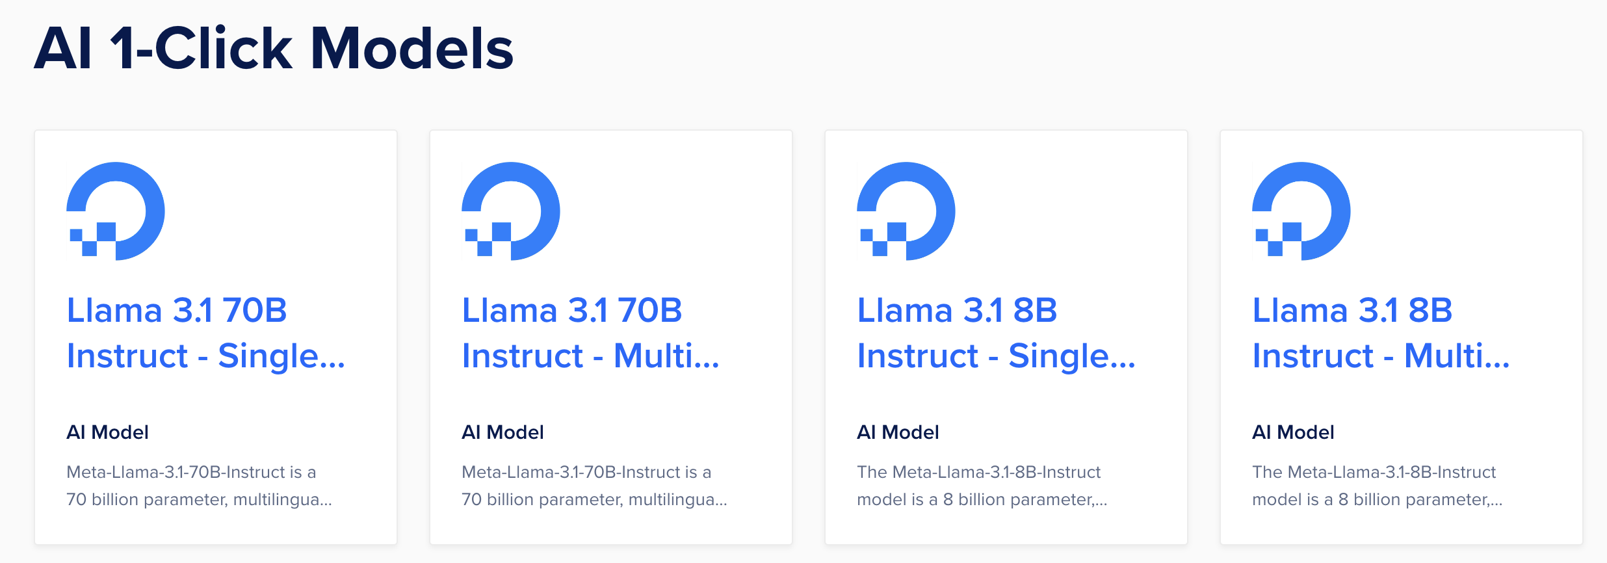Screen dimensions: 1607x563
Task: Click the description text on the 70B Single card
Action: pos(199,486)
